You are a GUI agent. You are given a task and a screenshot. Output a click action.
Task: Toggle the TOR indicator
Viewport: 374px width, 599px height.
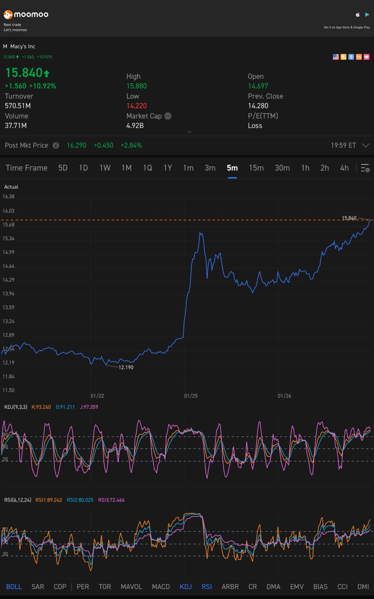105,587
